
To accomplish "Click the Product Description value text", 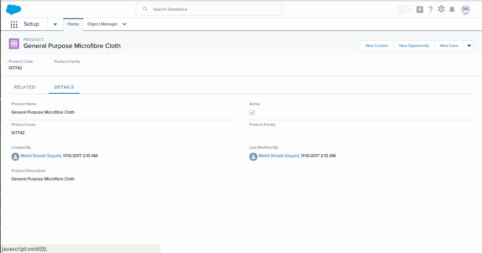I will 43,179.
